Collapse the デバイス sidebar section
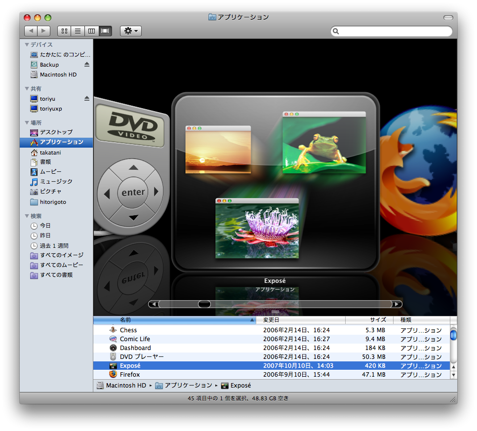This screenshot has height=431, width=477. (x=27, y=45)
